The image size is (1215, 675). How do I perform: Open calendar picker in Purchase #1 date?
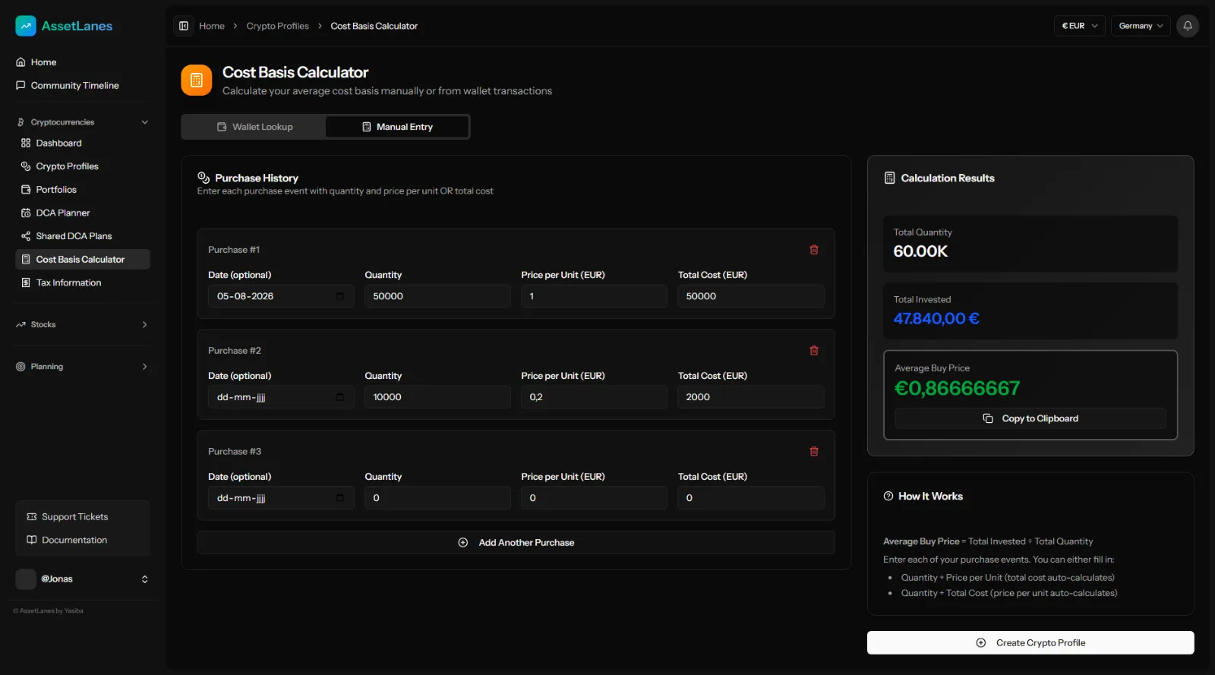tap(340, 296)
